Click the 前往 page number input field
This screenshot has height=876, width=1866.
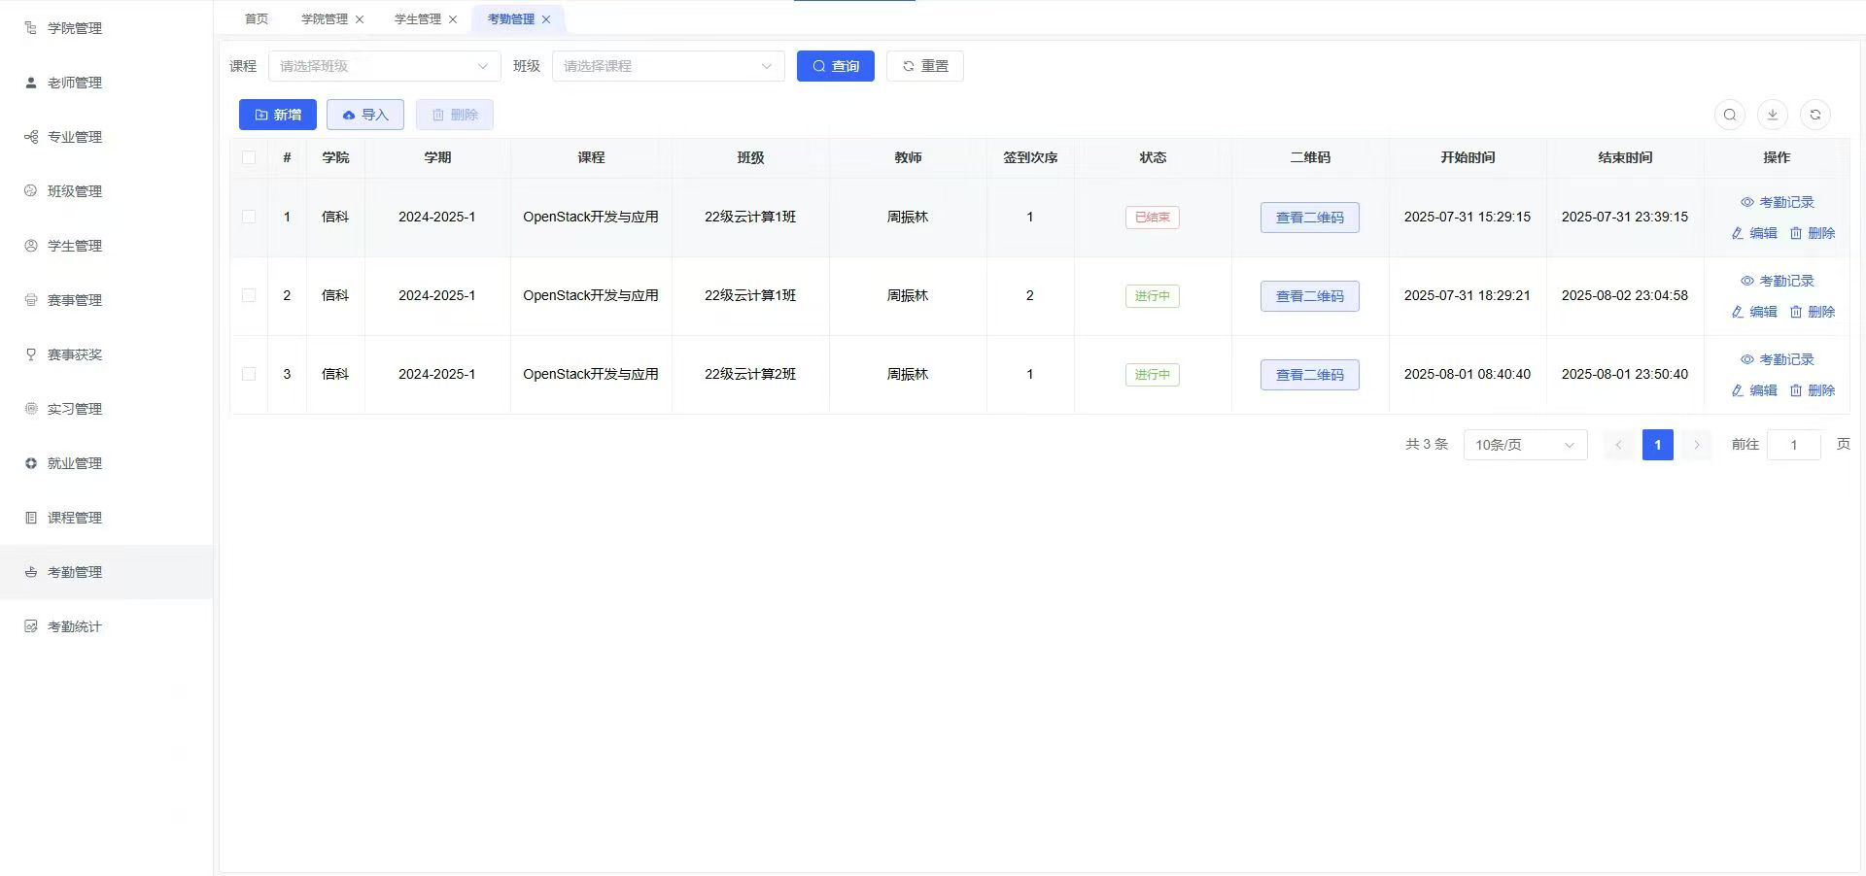click(1793, 445)
